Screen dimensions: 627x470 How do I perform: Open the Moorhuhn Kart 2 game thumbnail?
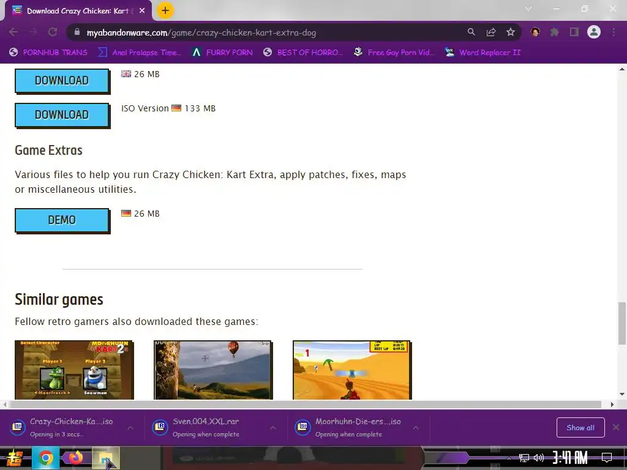74,370
